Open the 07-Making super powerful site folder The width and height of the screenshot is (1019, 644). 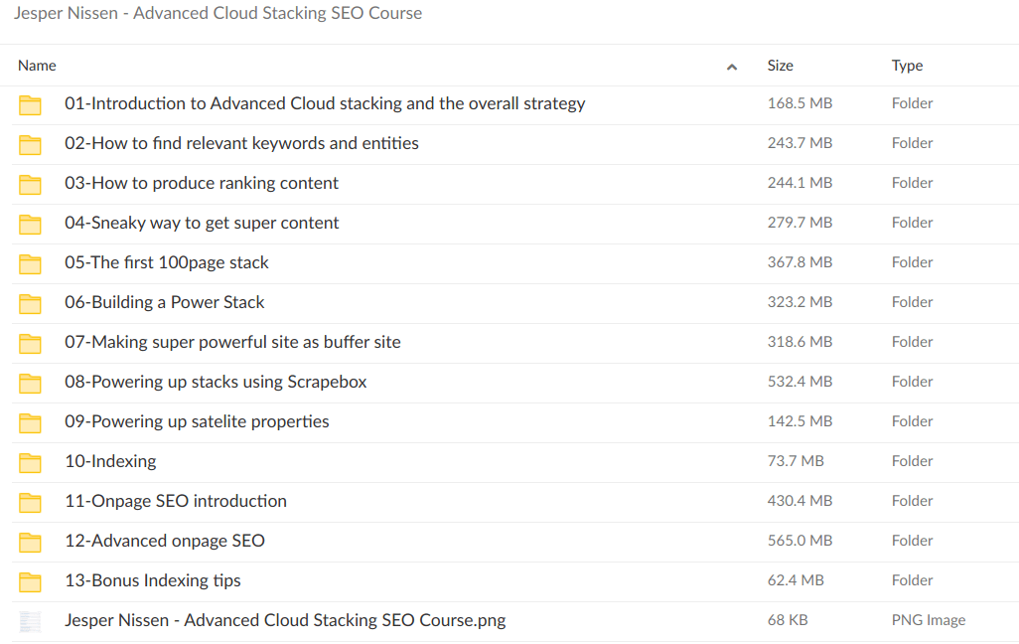pyautogui.click(x=232, y=342)
